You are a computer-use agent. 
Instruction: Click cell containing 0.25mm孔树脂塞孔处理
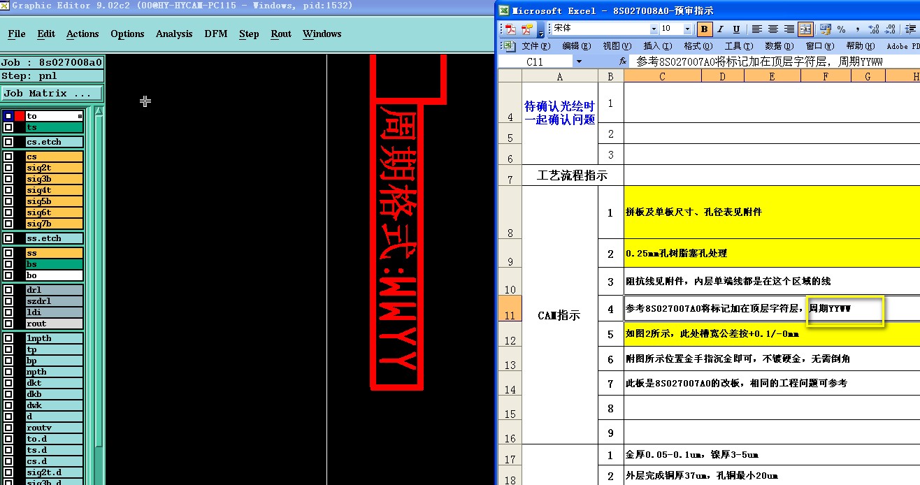click(772, 253)
